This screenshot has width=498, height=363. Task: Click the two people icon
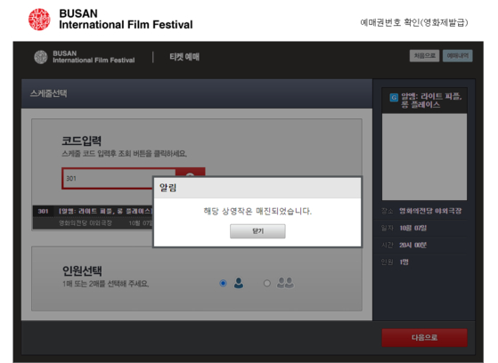pyautogui.click(x=285, y=283)
